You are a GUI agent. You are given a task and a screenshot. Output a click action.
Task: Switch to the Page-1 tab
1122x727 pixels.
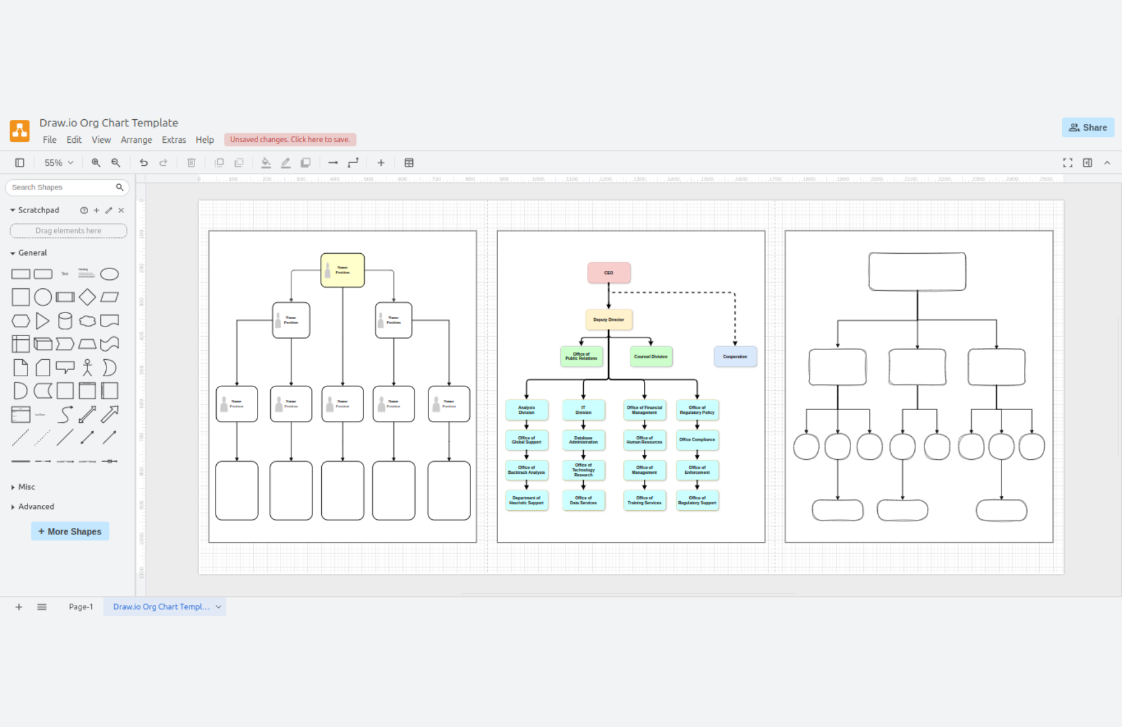click(81, 607)
